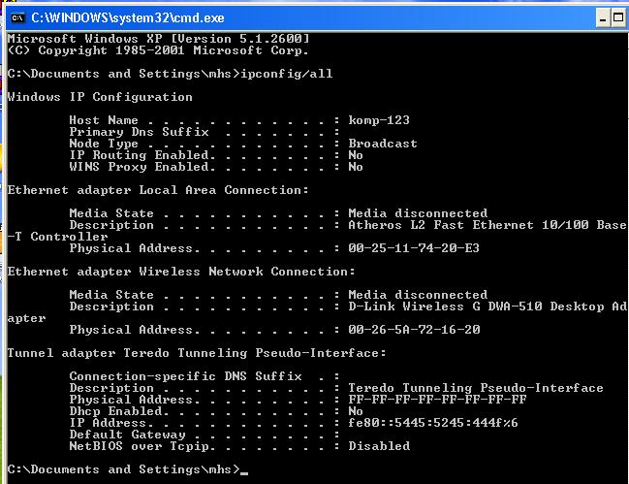
Task: Click 'Ethernet adapter Wireless Network Connection:' heading
Action: tap(181, 272)
